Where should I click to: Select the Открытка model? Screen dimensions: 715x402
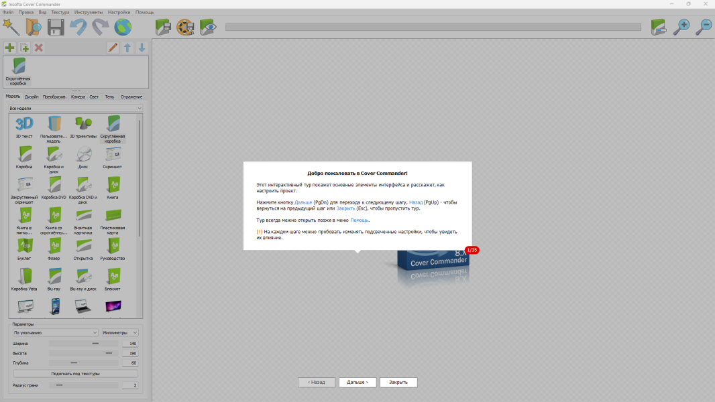tap(83, 249)
